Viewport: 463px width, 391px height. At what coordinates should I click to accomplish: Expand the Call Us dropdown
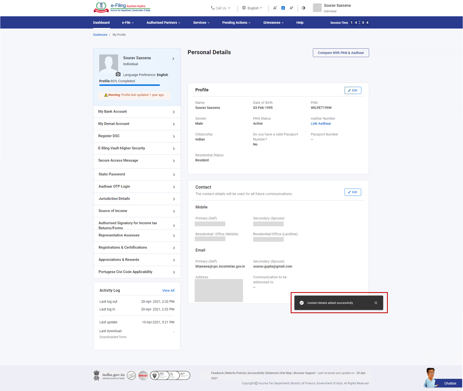[221, 8]
